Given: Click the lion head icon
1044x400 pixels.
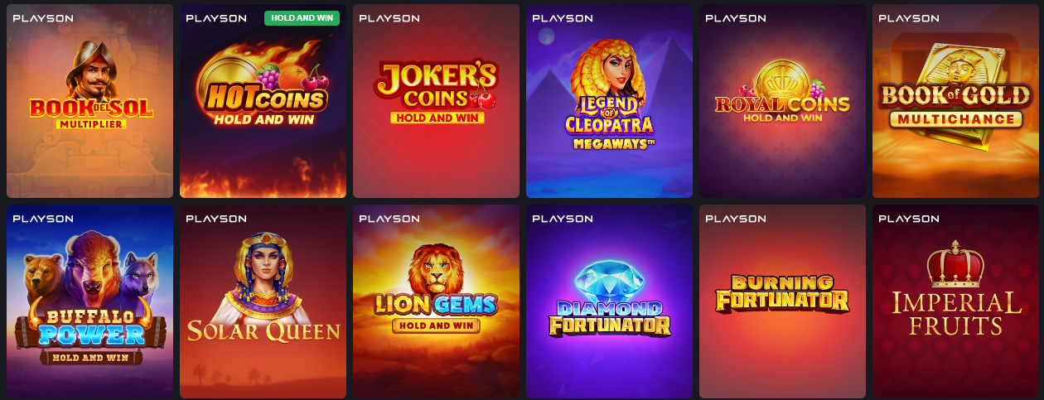Looking at the screenshot, I should [x=436, y=267].
